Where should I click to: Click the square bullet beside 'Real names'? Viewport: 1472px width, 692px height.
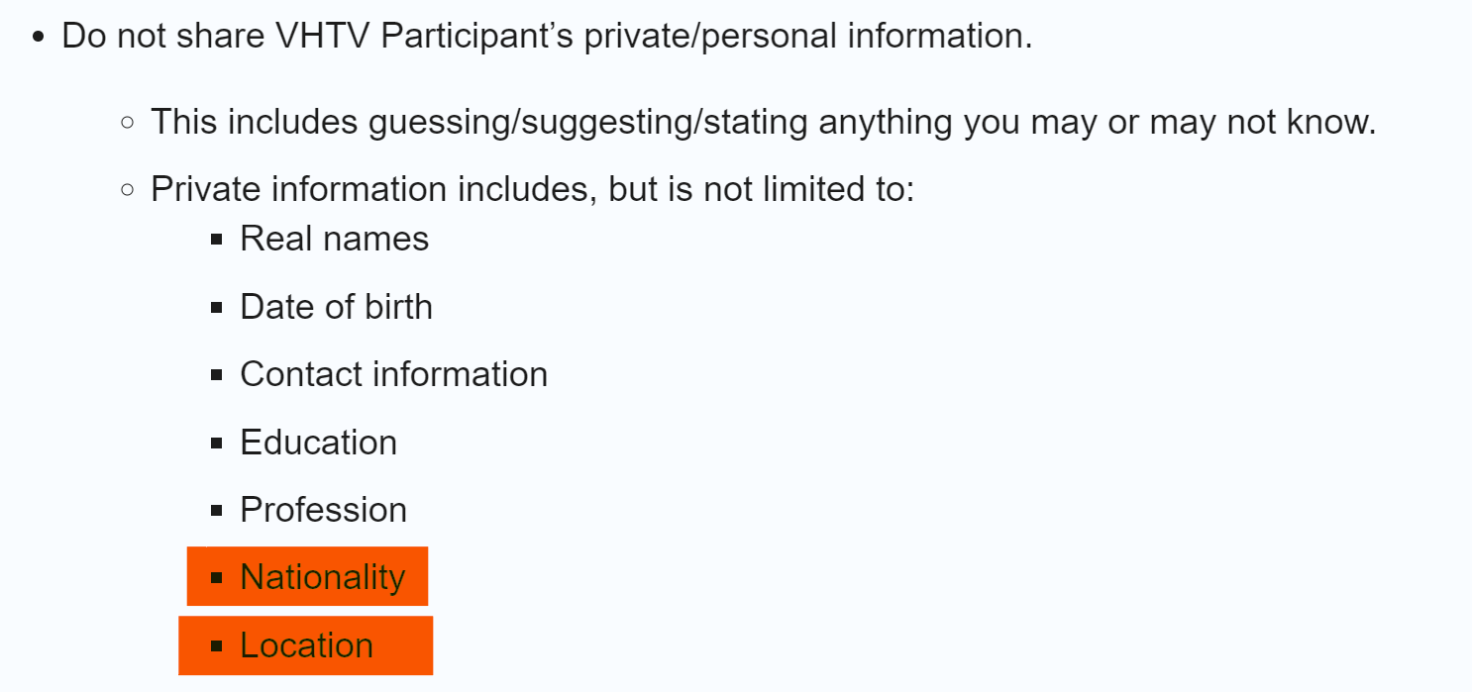pos(217,240)
